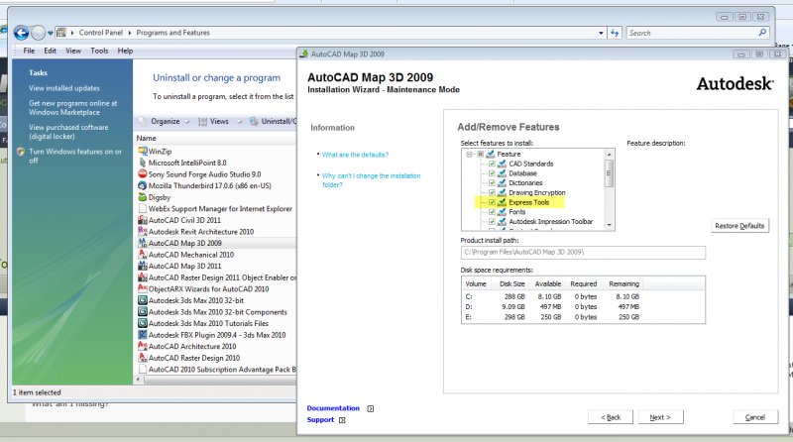Click the AutoCAD Map 3D 2011 icon

[143, 266]
